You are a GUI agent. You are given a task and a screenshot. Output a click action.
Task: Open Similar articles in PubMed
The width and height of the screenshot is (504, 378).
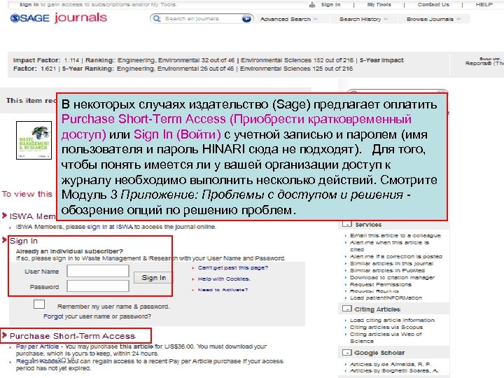387,271
